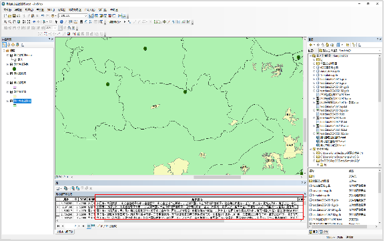
Task: Click Show Selected Records button under table
Action: click(x=93, y=226)
